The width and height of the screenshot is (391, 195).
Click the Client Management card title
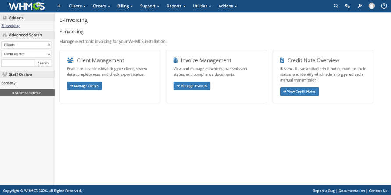click(x=100, y=60)
